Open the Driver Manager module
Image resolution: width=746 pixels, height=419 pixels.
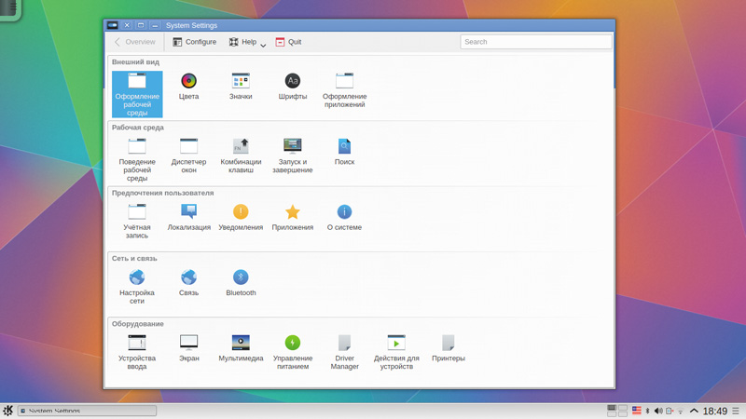point(344,353)
